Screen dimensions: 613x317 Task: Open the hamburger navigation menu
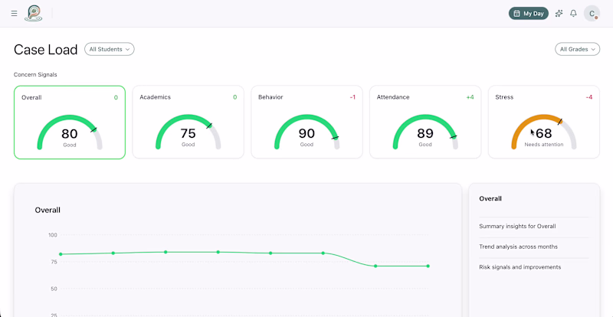[x=14, y=14]
